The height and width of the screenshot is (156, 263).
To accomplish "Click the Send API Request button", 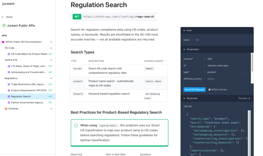I will coord(194,90).
